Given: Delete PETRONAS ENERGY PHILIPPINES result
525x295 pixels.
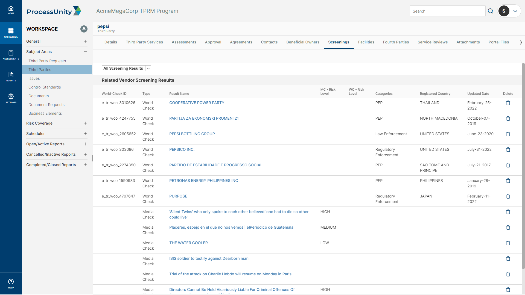Looking at the screenshot, I should click(x=508, y=181).
